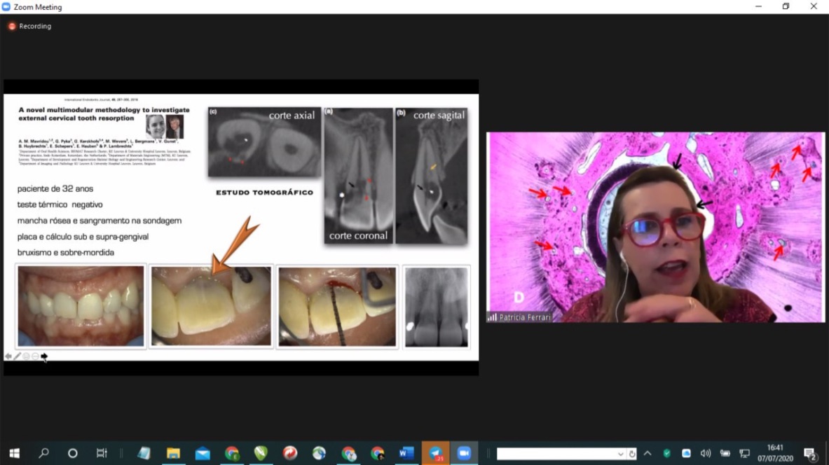Select the Patricia Ferrari video tile

pos(655,227)
